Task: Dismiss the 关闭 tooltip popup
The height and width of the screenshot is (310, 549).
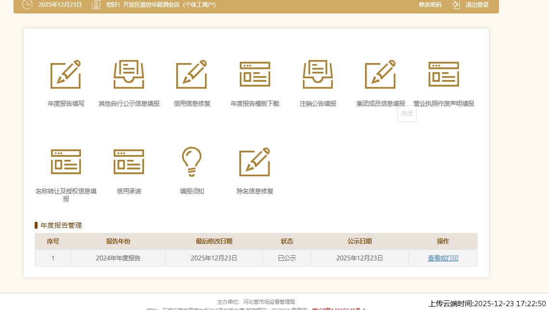Action: coord(407,113)
